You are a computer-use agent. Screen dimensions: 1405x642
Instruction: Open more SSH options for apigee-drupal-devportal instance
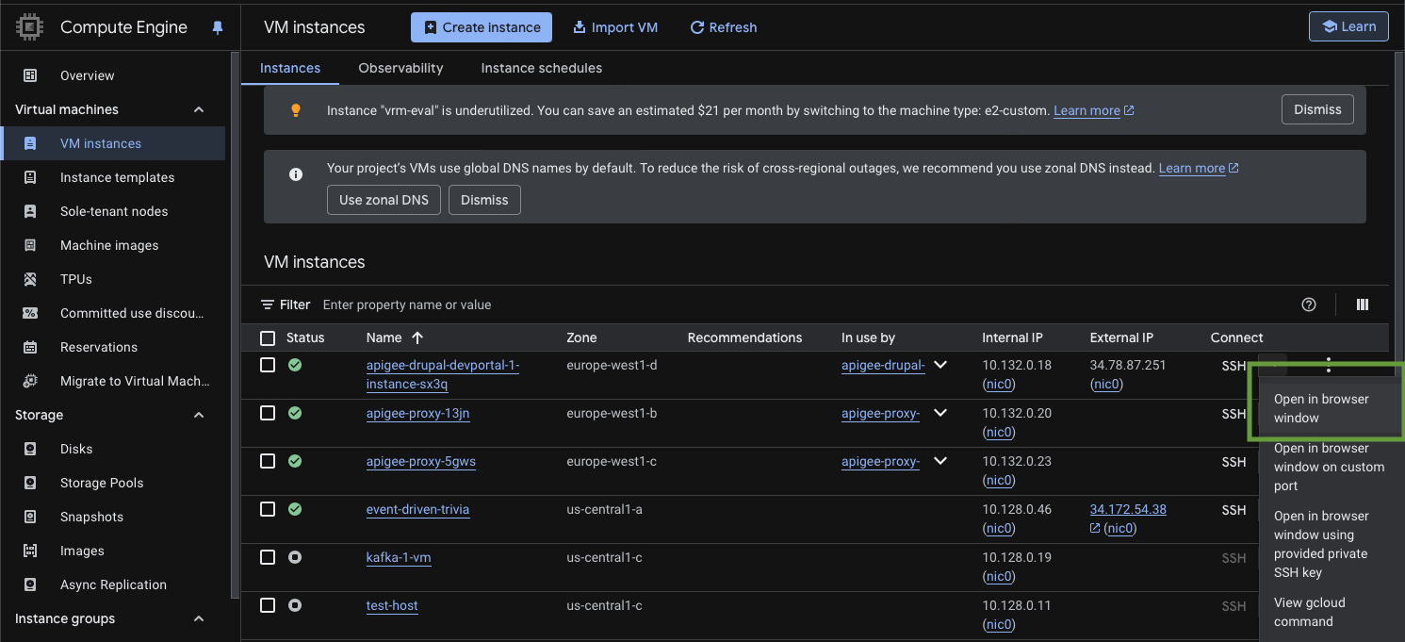point(1329,364)
